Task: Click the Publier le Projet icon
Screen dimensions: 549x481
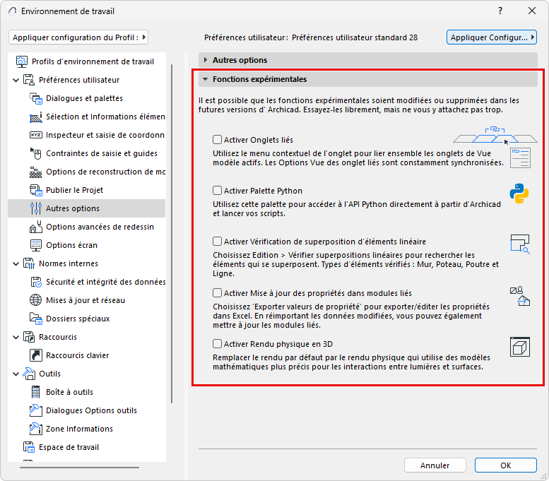Action: point(36,190)
